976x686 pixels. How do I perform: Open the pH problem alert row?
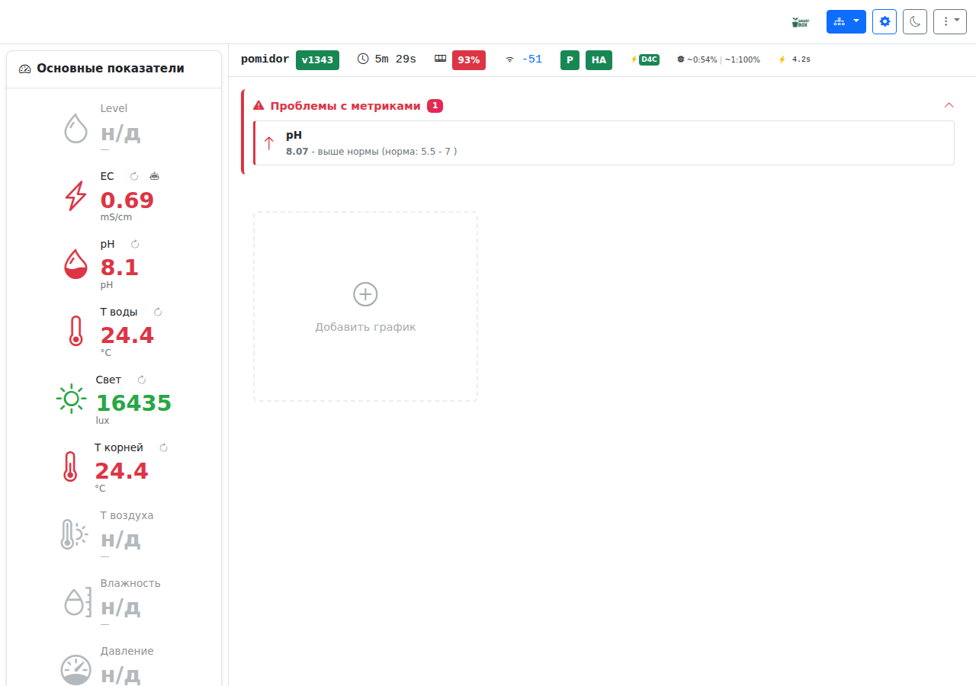tap(604, 143)
